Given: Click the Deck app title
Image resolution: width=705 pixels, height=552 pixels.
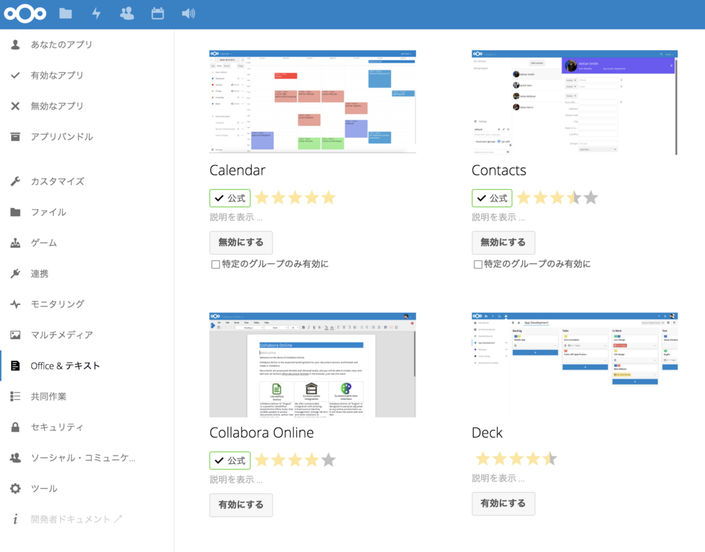Looking at the screenshot, I should tap(487, 433).
